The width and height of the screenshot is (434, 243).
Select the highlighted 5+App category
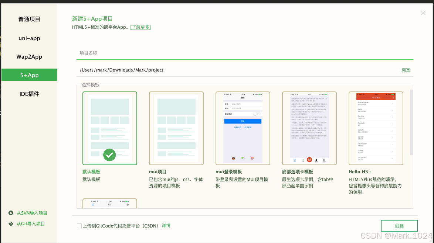tap(29, 74)
